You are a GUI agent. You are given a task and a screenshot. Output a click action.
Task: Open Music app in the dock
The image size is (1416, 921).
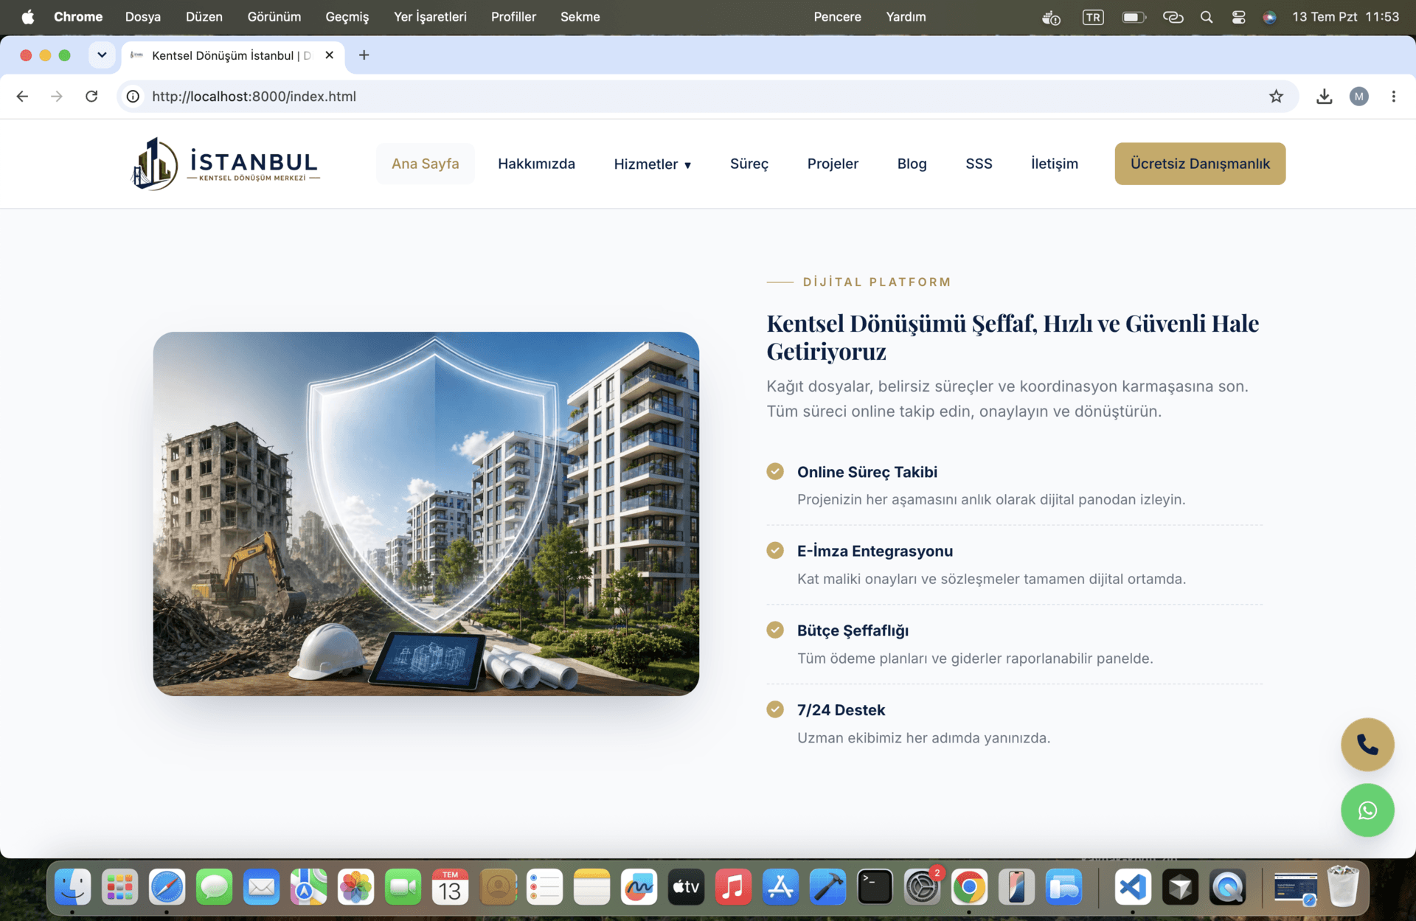733,887
